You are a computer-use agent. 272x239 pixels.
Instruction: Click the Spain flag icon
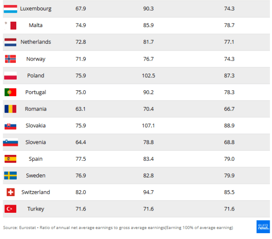point(10,159)
